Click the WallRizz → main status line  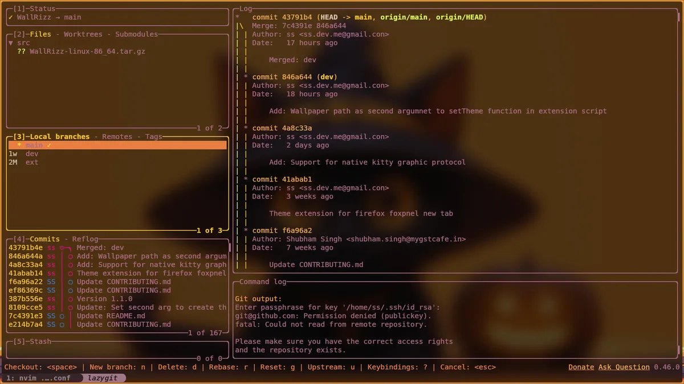[x=44, y=17]
